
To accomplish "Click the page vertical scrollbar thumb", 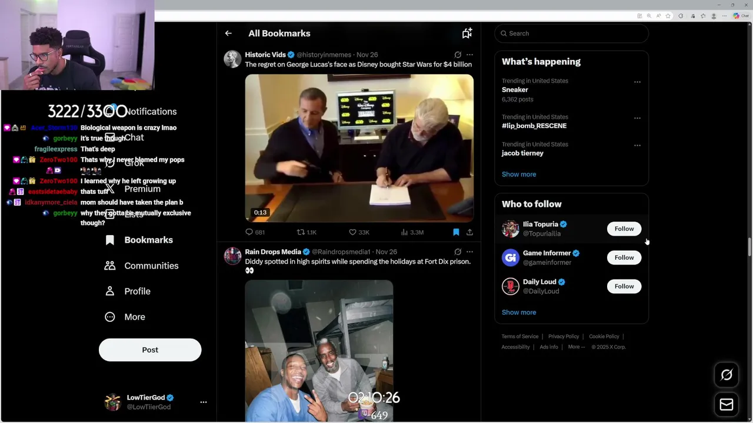I will point(749,247).
